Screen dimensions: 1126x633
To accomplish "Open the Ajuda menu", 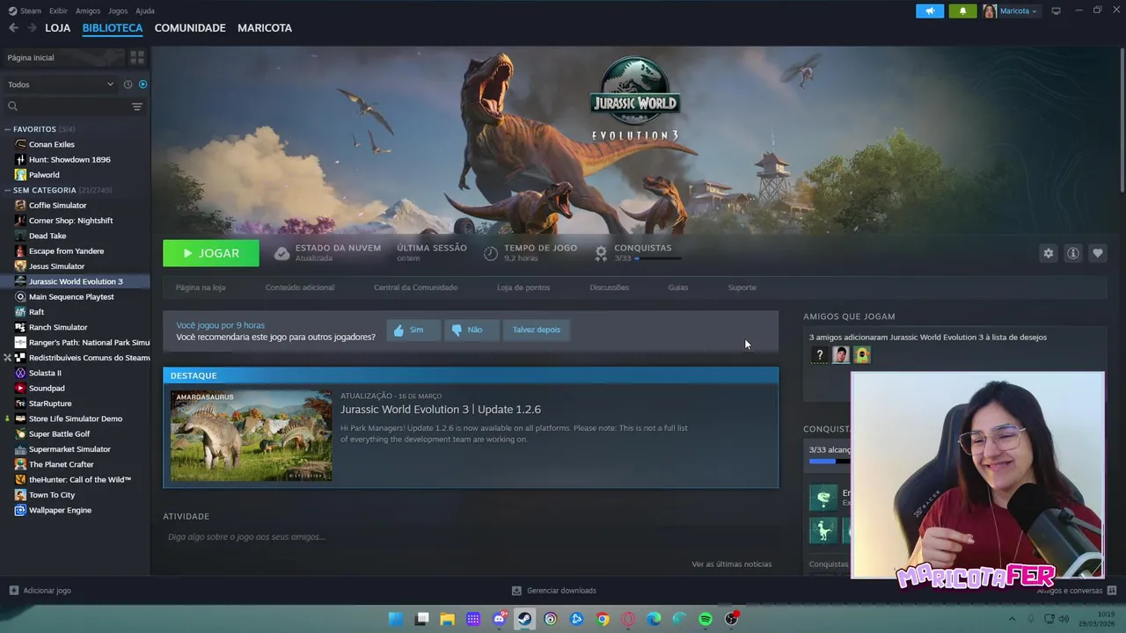I will tap(145, 11).
